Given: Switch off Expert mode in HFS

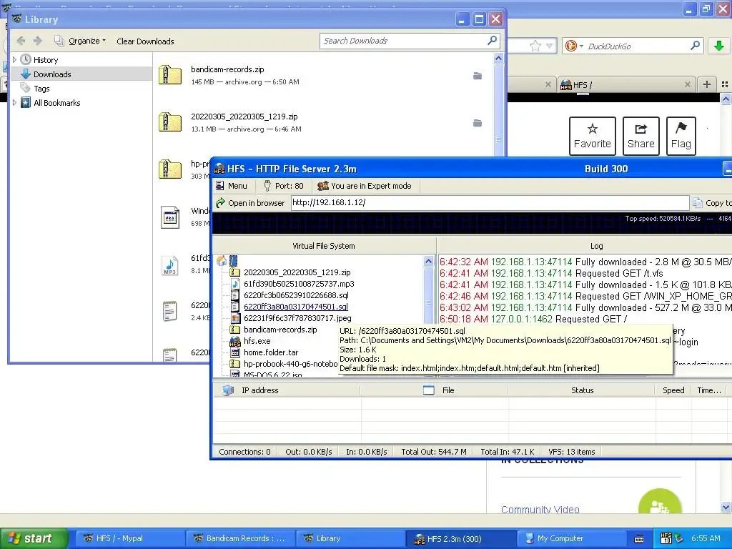Looking at the screenshot, I should (x=365, y=186).
